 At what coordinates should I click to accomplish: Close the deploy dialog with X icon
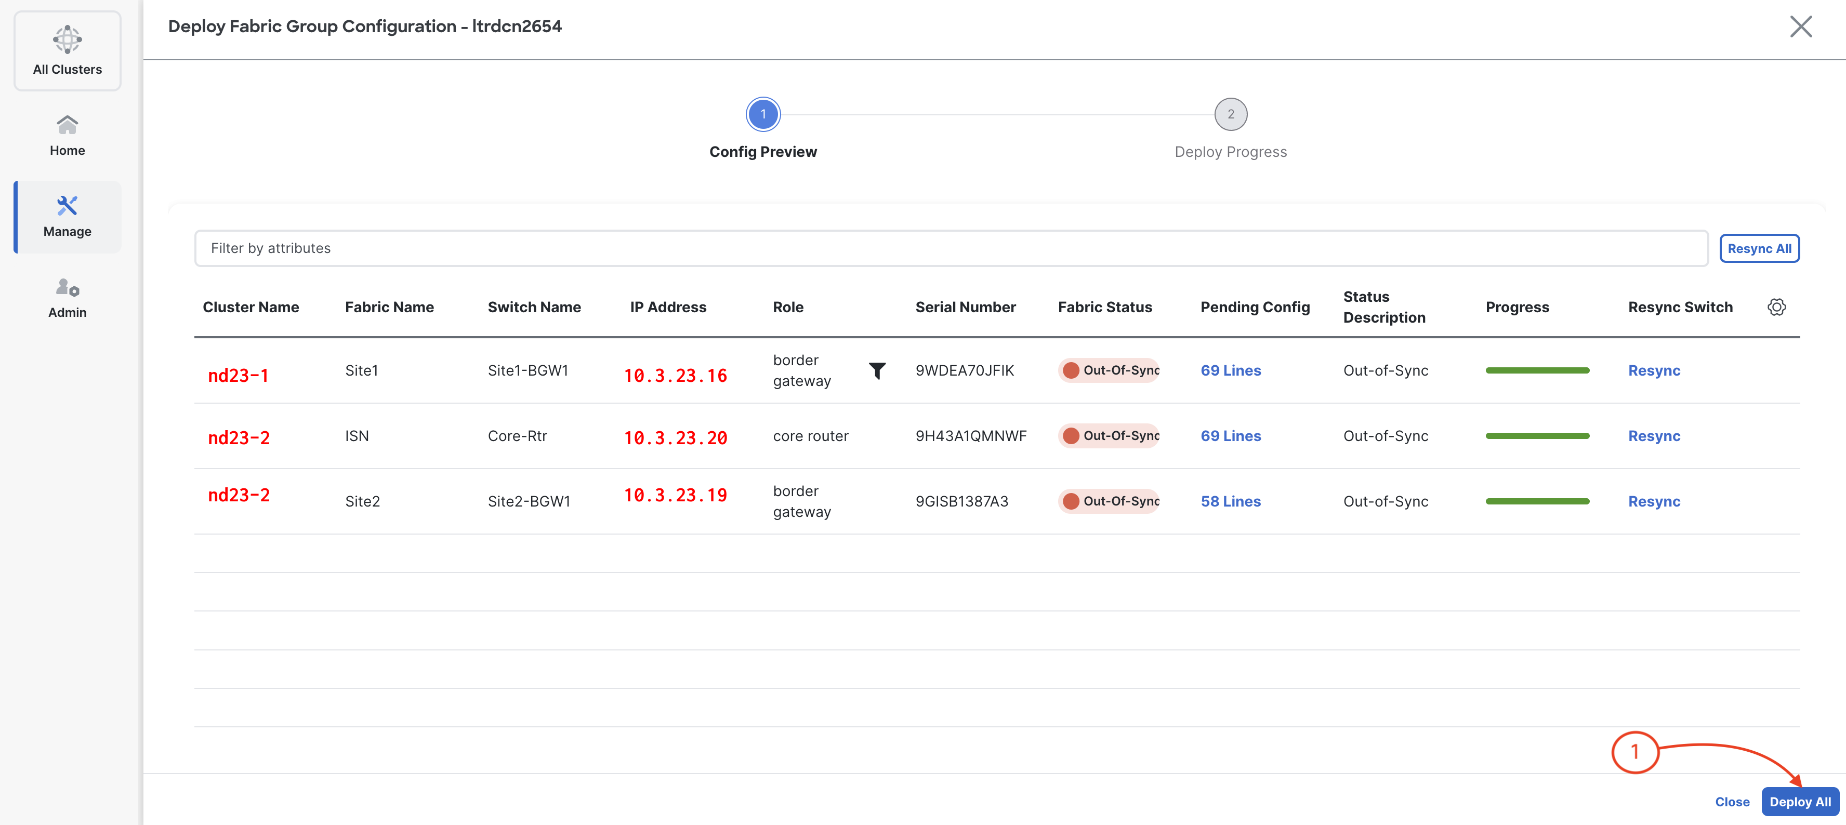[x=1800, y=27]
